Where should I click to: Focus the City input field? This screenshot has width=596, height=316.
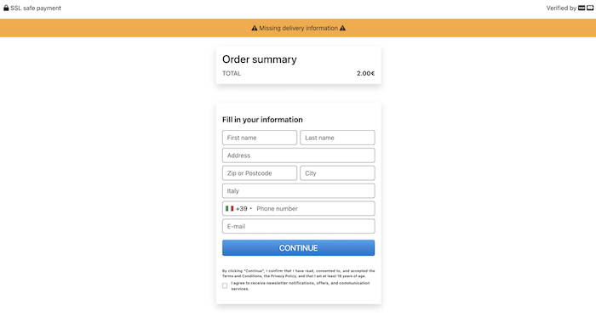(x=337, y=173)
